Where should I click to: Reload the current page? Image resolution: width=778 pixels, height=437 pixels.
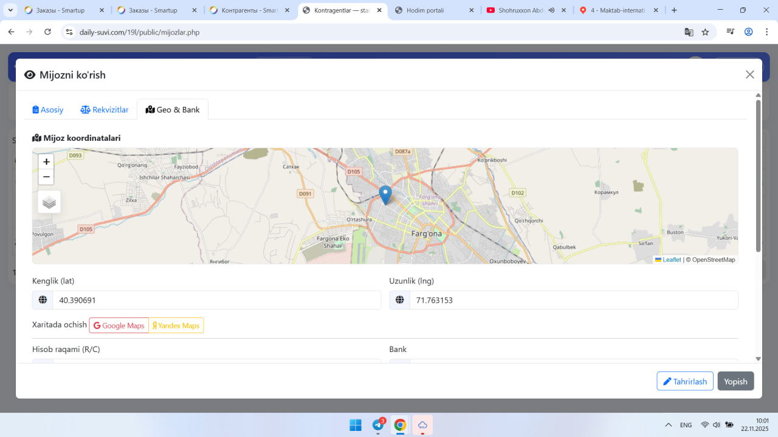[x=48, y=32]
